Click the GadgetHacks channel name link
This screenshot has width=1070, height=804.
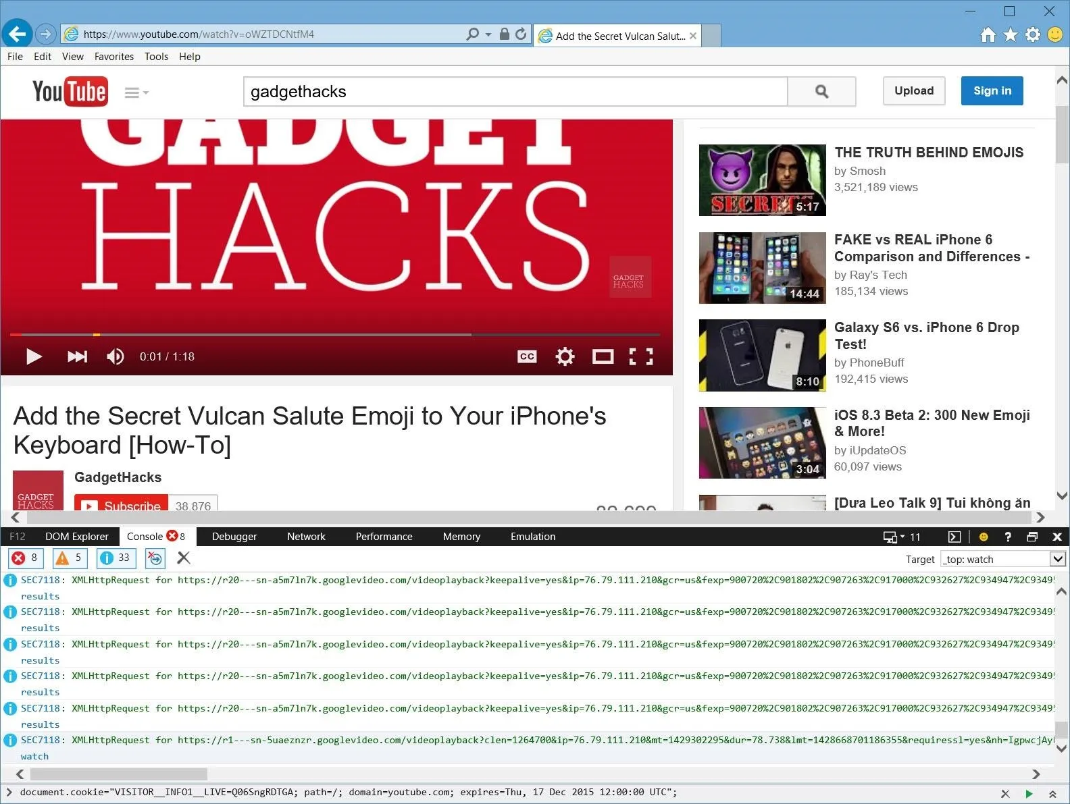pyautogui.click(x=118, y=478)
